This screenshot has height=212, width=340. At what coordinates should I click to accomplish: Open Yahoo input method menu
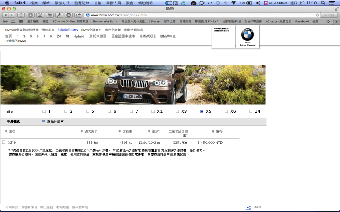tap(276, 3)
